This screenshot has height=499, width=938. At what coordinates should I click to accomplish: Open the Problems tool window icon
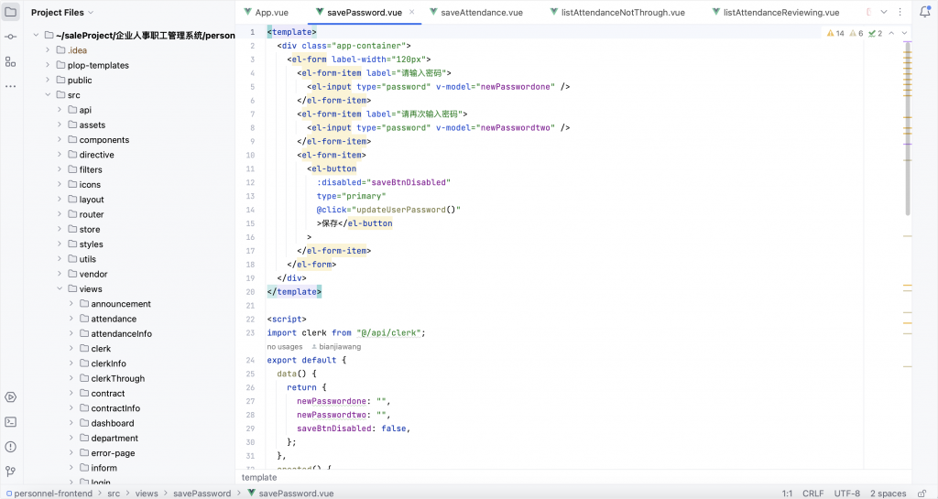(10, 447)
